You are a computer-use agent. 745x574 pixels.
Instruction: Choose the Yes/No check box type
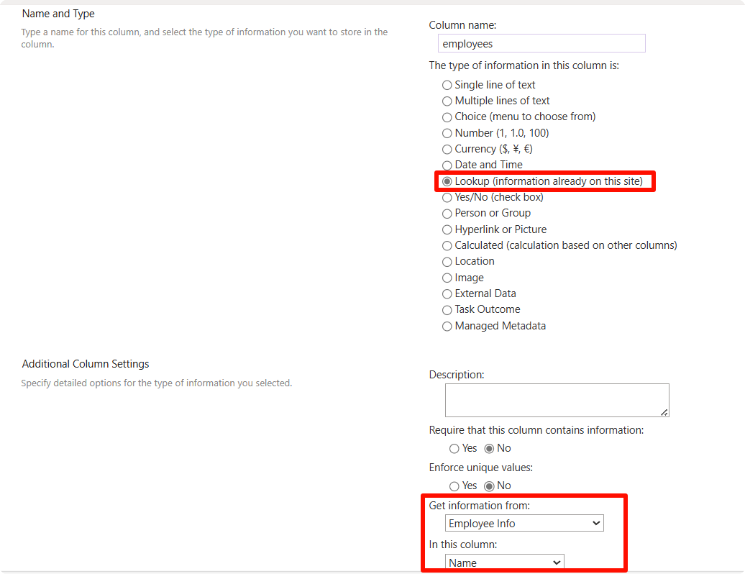click(x=447, y=196)
